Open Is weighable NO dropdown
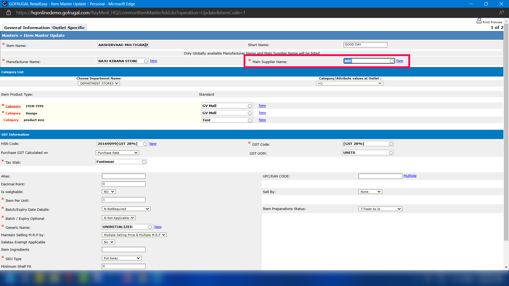The width and height of the screenshot is (509, 286). pyautogui.click(x=109, y=192)
